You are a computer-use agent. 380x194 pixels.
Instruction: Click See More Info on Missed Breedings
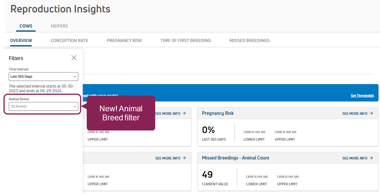click(355, 158)
